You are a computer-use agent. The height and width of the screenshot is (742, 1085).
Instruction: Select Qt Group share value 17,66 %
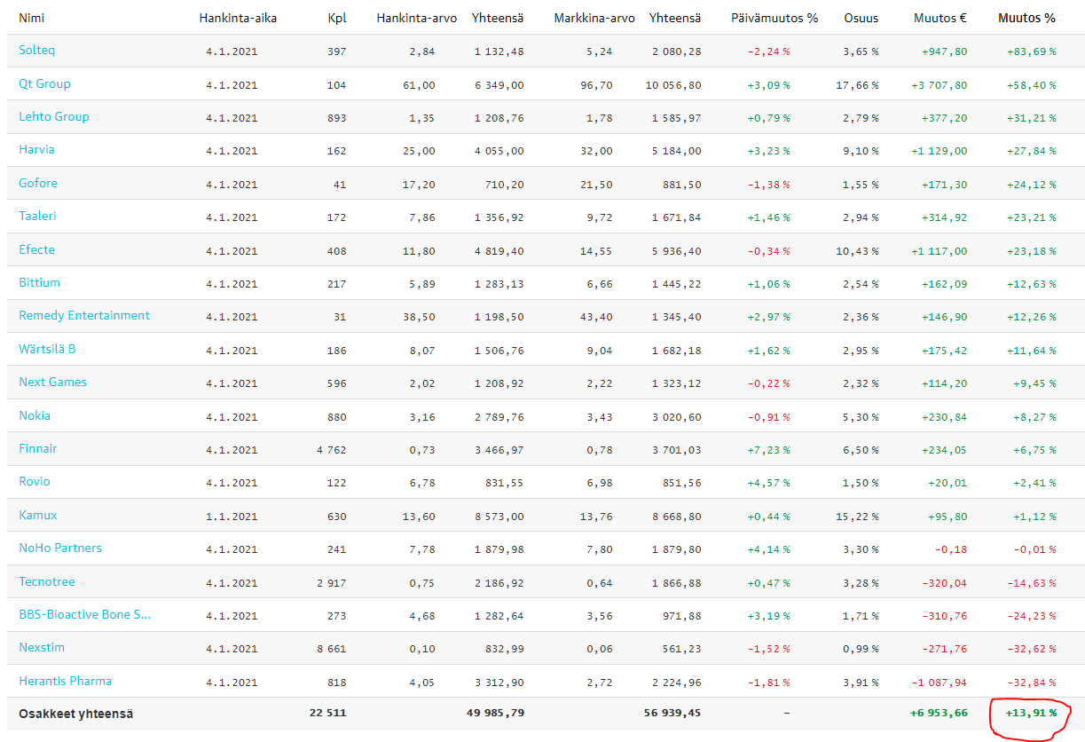click(x=858, y=85)
